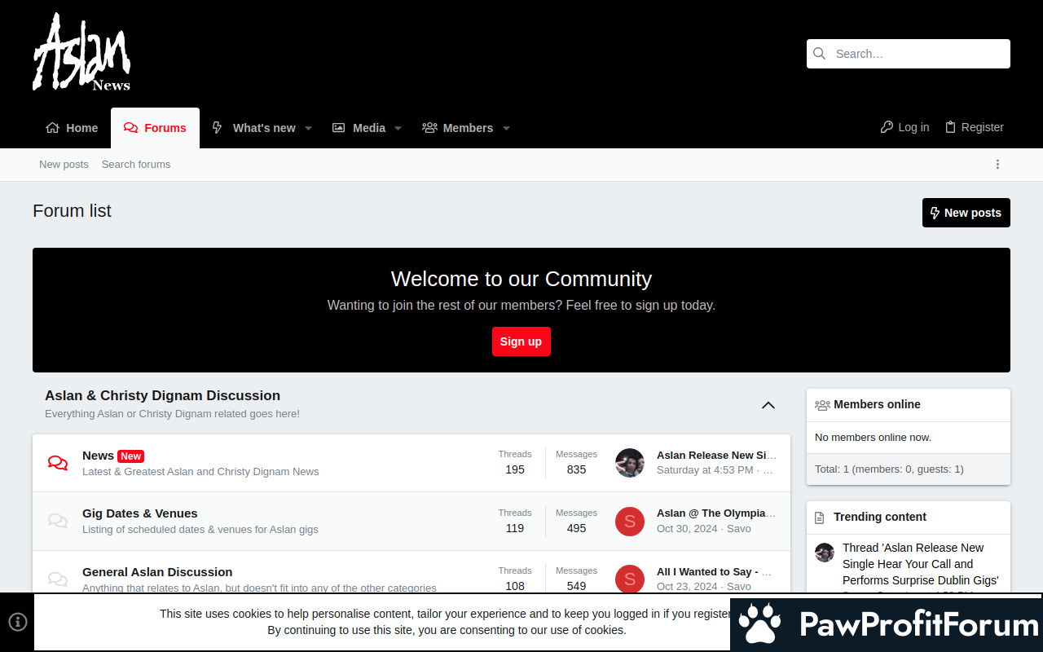Image resolution: width=1043 pixels, height=652 pixels.
Task: Click the Gig Dates thread count 119
Action: pos(515,528)
